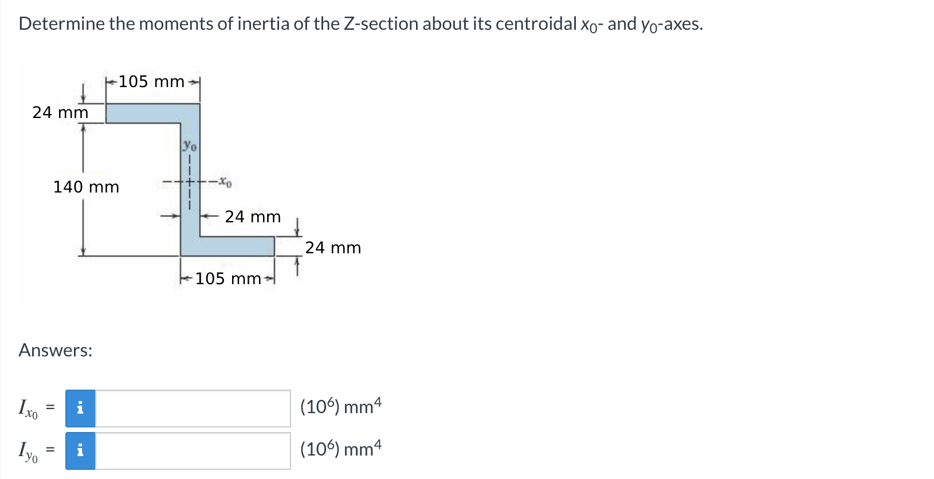Image resolution: width=934 pixels, height=479 pixels.
Task: Focus the Ix0 answer input field
Action: pyautogui.click(x=193, y=409)
